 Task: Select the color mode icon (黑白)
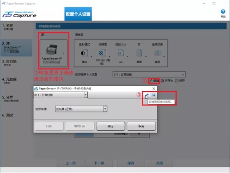[84, 53]
